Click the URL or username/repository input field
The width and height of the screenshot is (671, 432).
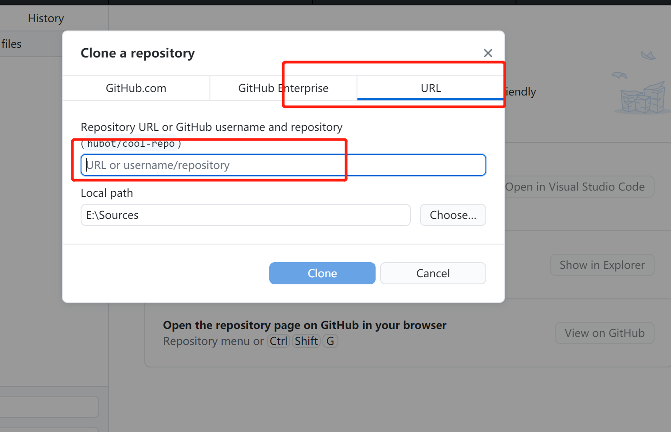pos(283,164)
